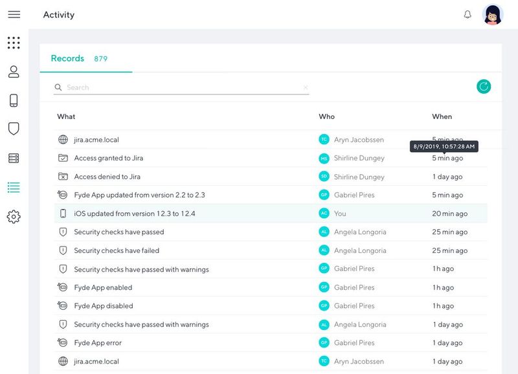Click 5 min ago in Access granted row

(x=447, y=158)
